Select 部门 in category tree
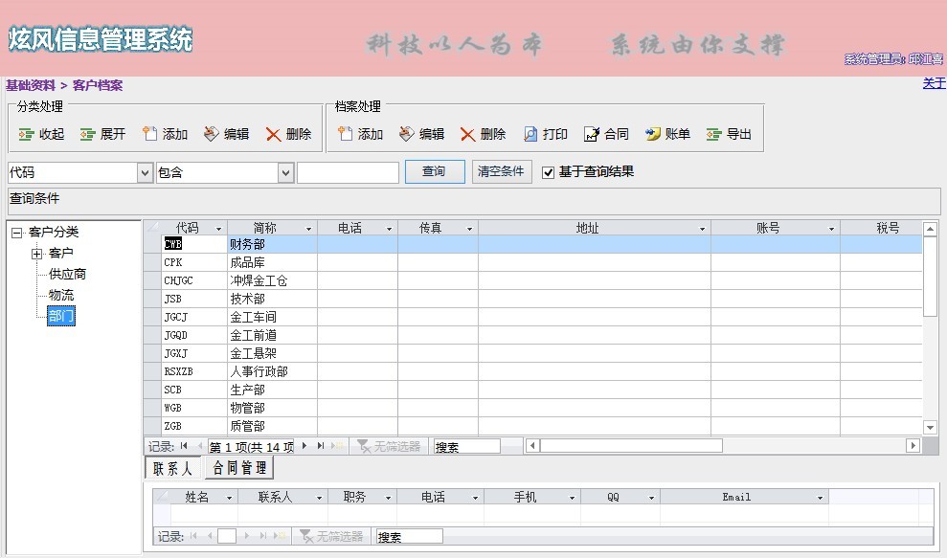Image resolution: width=947 pixels, height=558 pixels. [61, 316]
